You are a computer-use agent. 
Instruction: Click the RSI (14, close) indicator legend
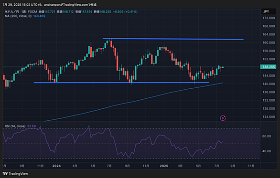[15, 126]
